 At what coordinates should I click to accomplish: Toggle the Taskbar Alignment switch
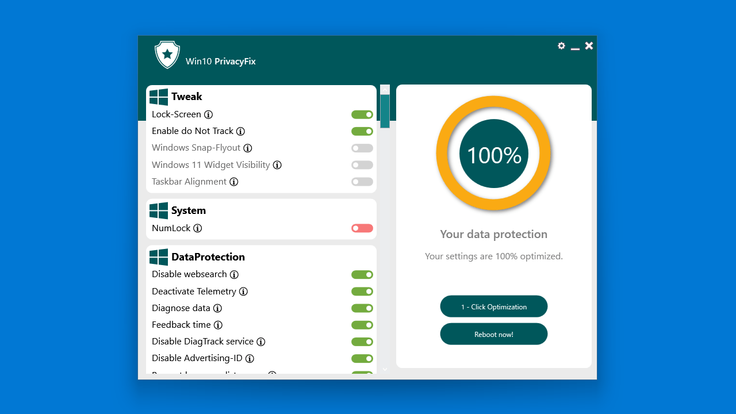(x=362, y=182)
